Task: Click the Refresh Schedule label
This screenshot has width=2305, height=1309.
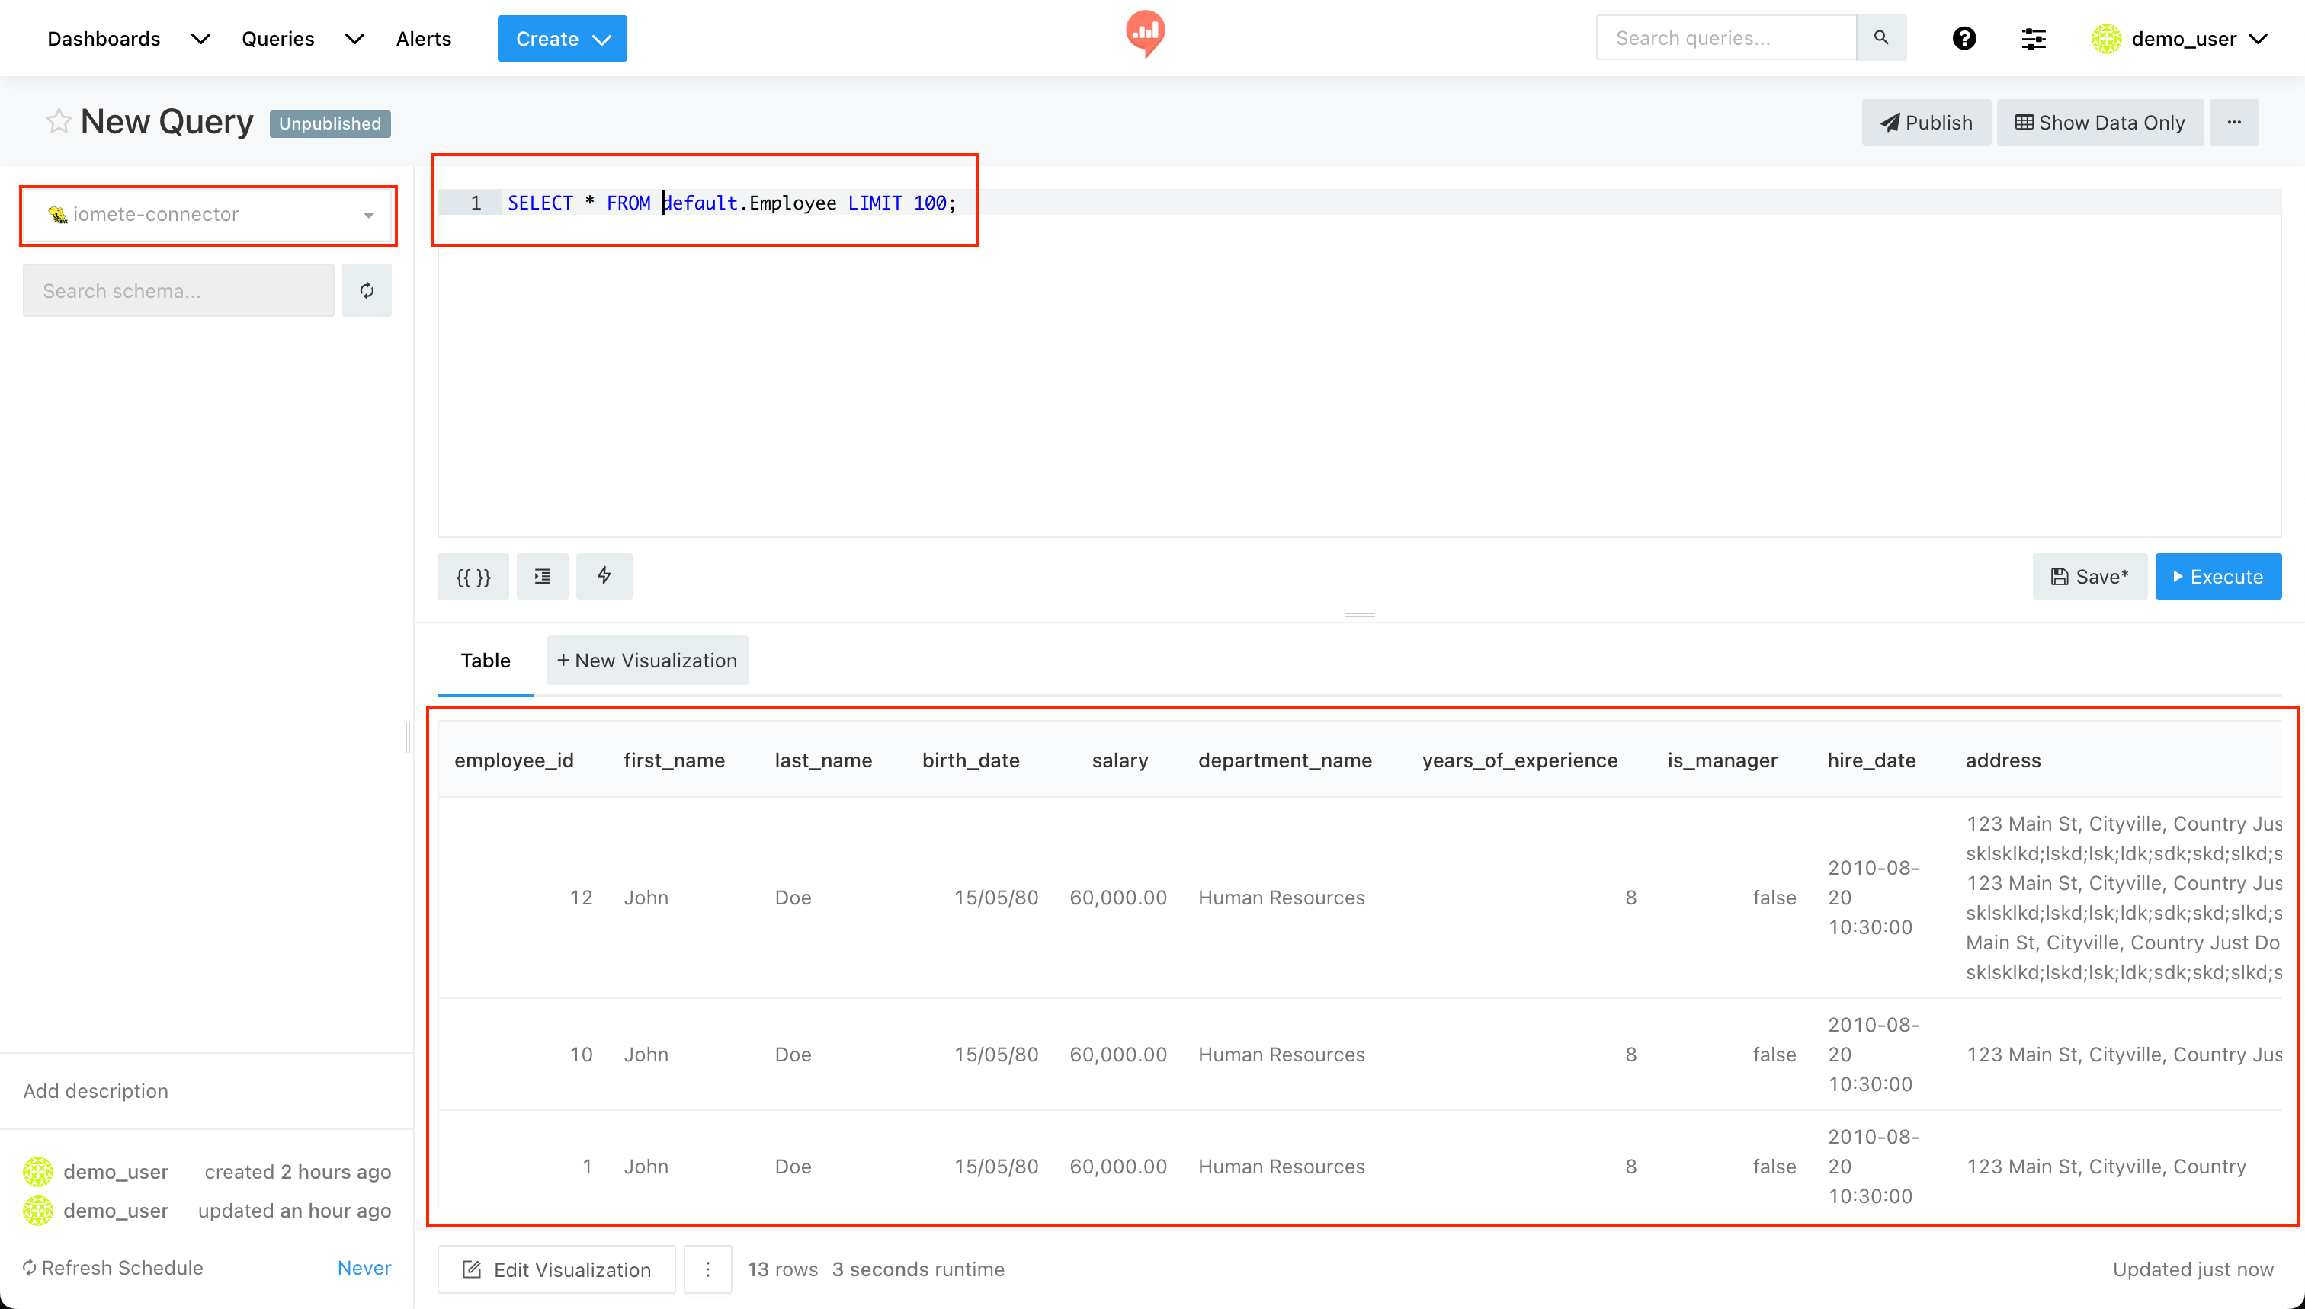Action: (114, 1267)
